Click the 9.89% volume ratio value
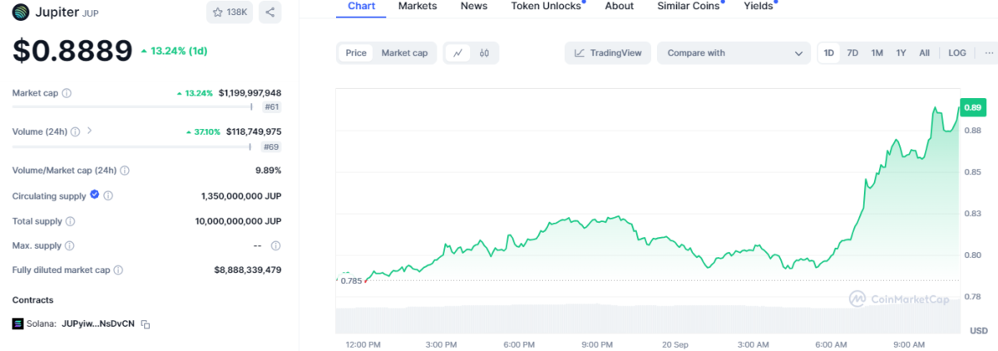998x351 pixels. (268, 171)
